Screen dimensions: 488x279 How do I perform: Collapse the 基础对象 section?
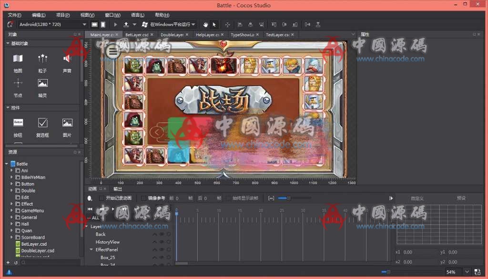coord(8,43)
